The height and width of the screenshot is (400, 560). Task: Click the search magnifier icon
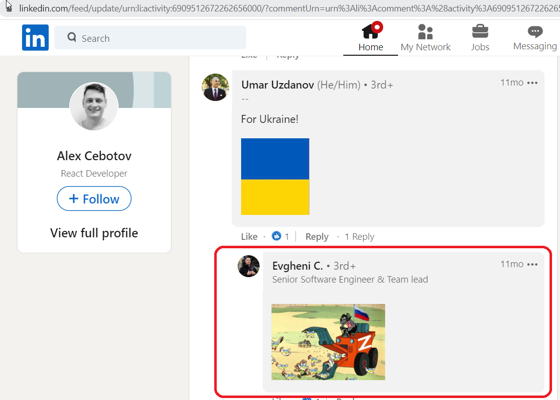[72, 37]
